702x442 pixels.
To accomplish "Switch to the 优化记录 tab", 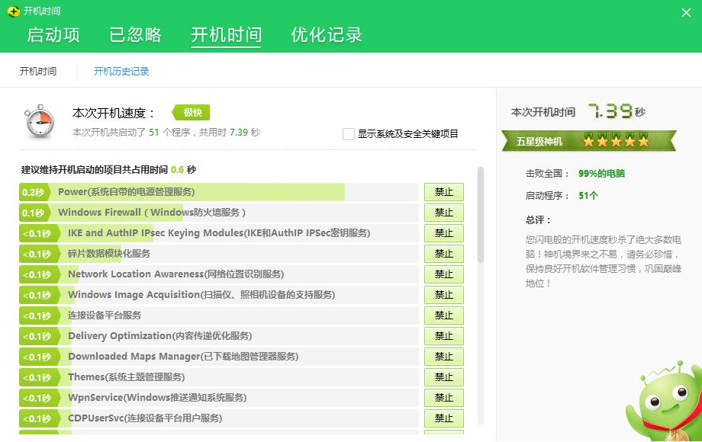I will [326, 35].
